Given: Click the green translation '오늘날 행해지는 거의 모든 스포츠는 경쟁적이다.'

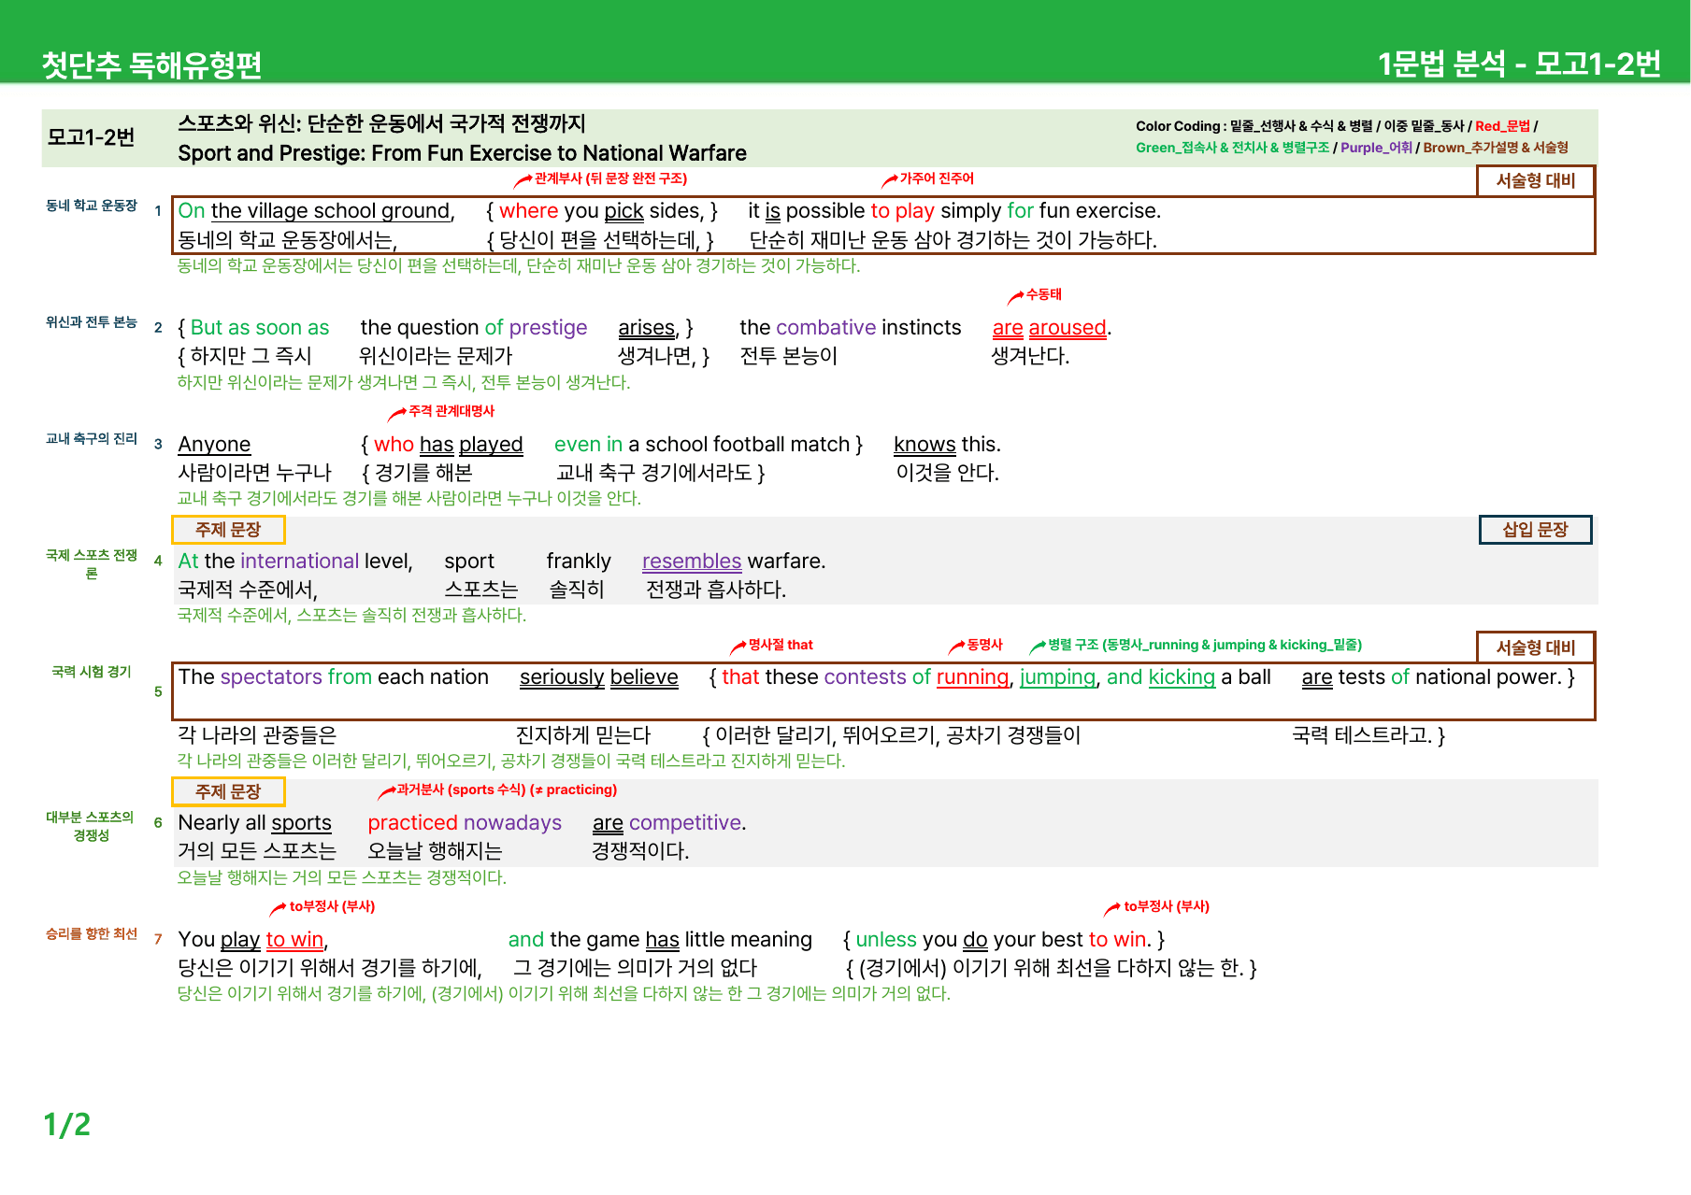Looking at the screenshot, I should 342,878.
